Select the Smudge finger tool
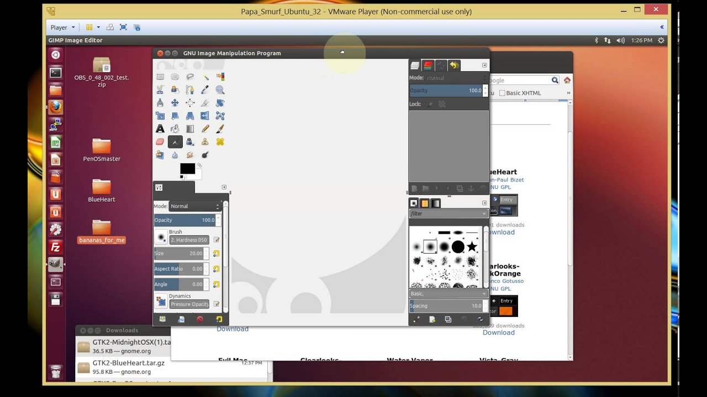Viewport: 707px width, 397px height. [190, 155]
